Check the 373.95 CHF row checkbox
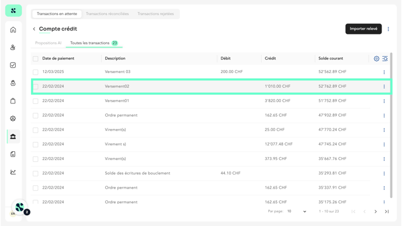 tap(36, 159)
